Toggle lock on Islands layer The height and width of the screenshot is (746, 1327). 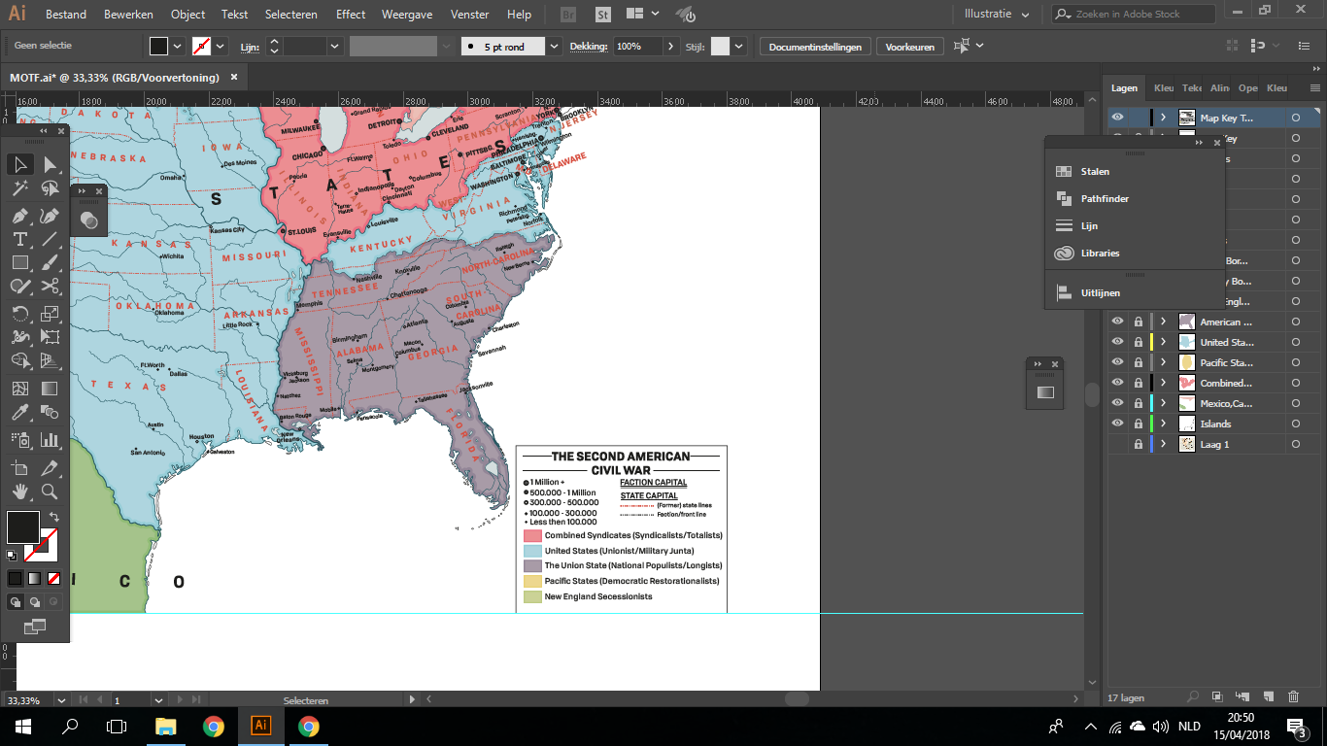pyautogui.click(x=1138, y=424)
